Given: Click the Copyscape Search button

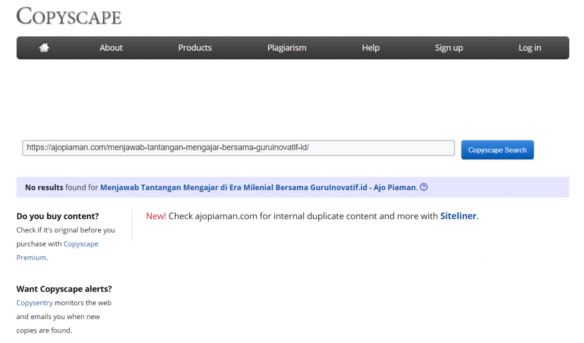Looking at the screenshot, I should [497, 150].
